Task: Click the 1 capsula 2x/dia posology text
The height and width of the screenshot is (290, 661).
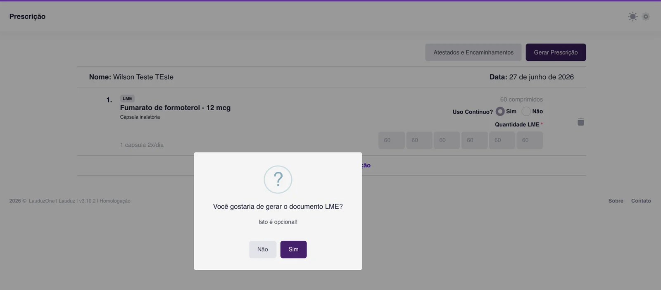Action: click(x=142, y=145)
